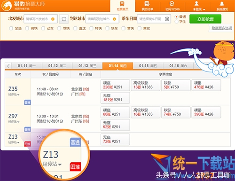Select the 普通 ticket radio button

(x=177, y=16)
